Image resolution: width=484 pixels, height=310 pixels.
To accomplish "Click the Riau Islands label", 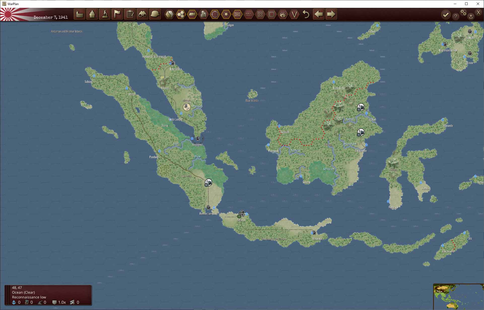I will click(252, 101).
